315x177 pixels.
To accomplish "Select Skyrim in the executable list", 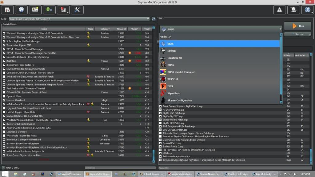I will [220, 51].
